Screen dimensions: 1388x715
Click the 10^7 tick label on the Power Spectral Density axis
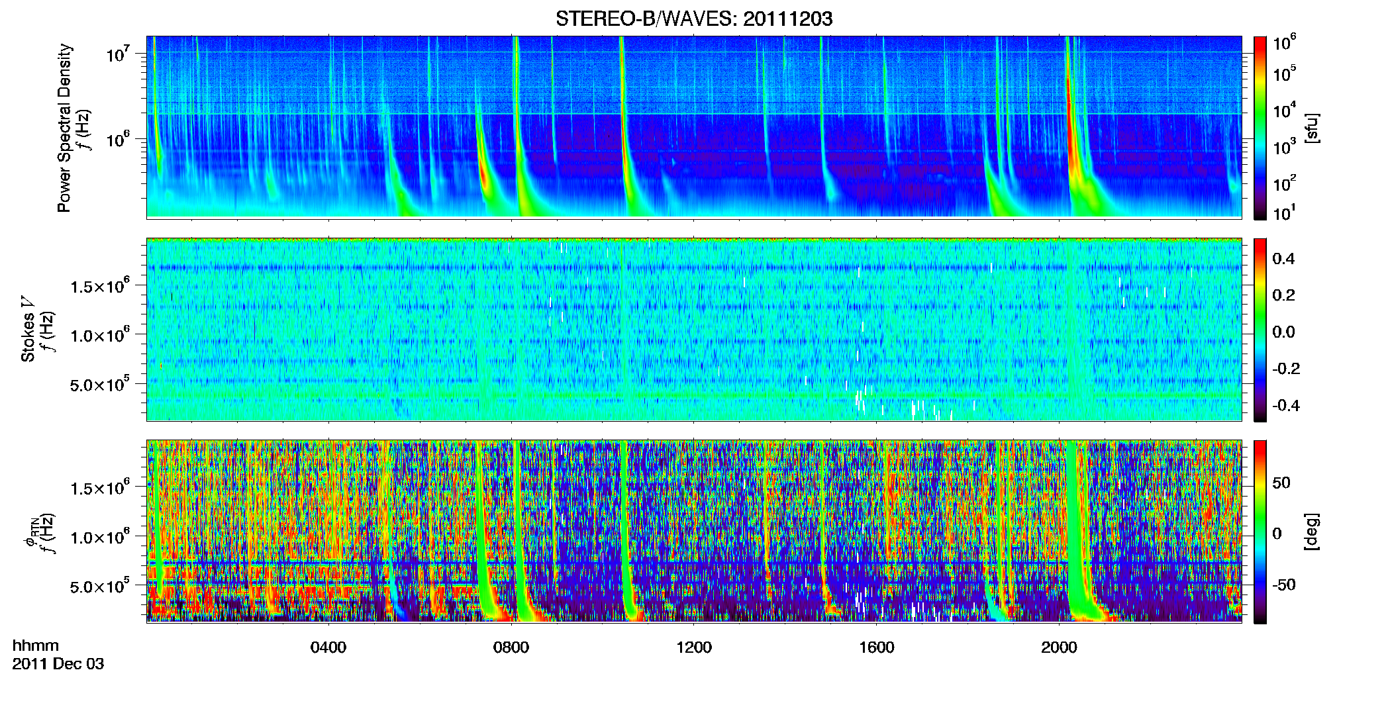pos(118,54)
